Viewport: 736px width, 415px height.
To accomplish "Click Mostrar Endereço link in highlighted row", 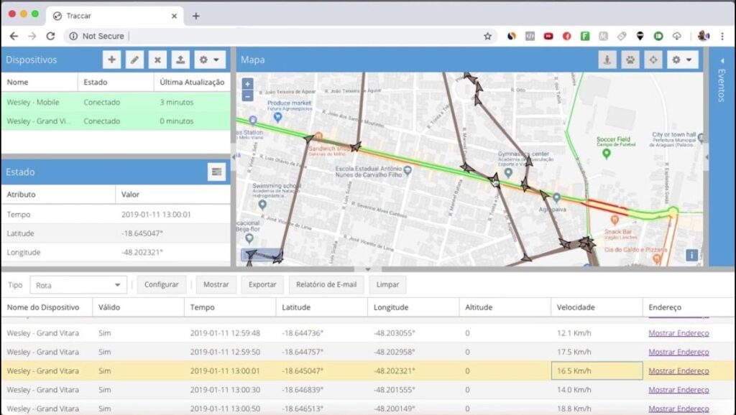I will coord(678,371).
